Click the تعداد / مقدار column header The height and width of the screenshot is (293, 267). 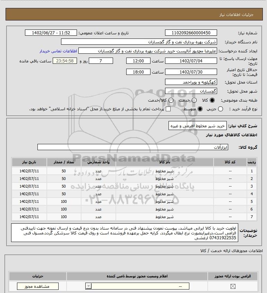coord(64,162)
